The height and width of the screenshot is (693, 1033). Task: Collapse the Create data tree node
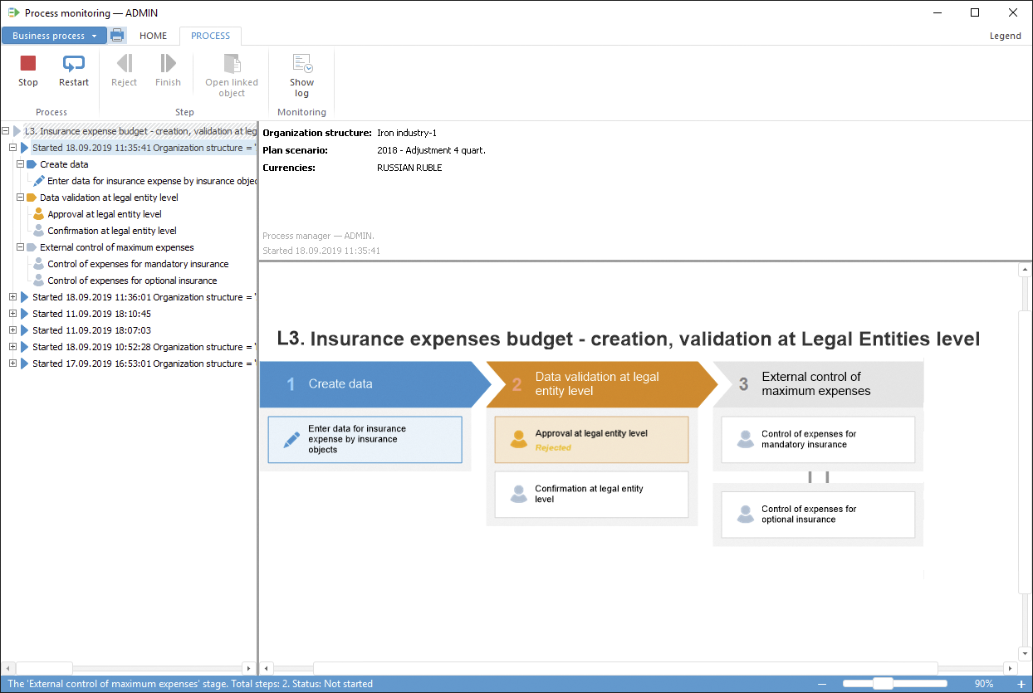click(x=21, y=164)
